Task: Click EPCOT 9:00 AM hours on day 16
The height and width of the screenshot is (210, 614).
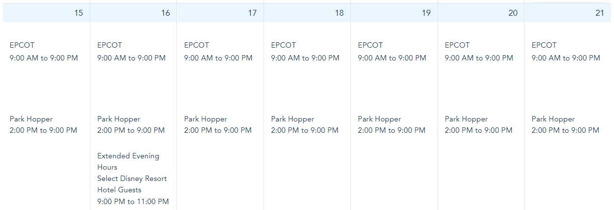Action: click(x=131, y=58)
